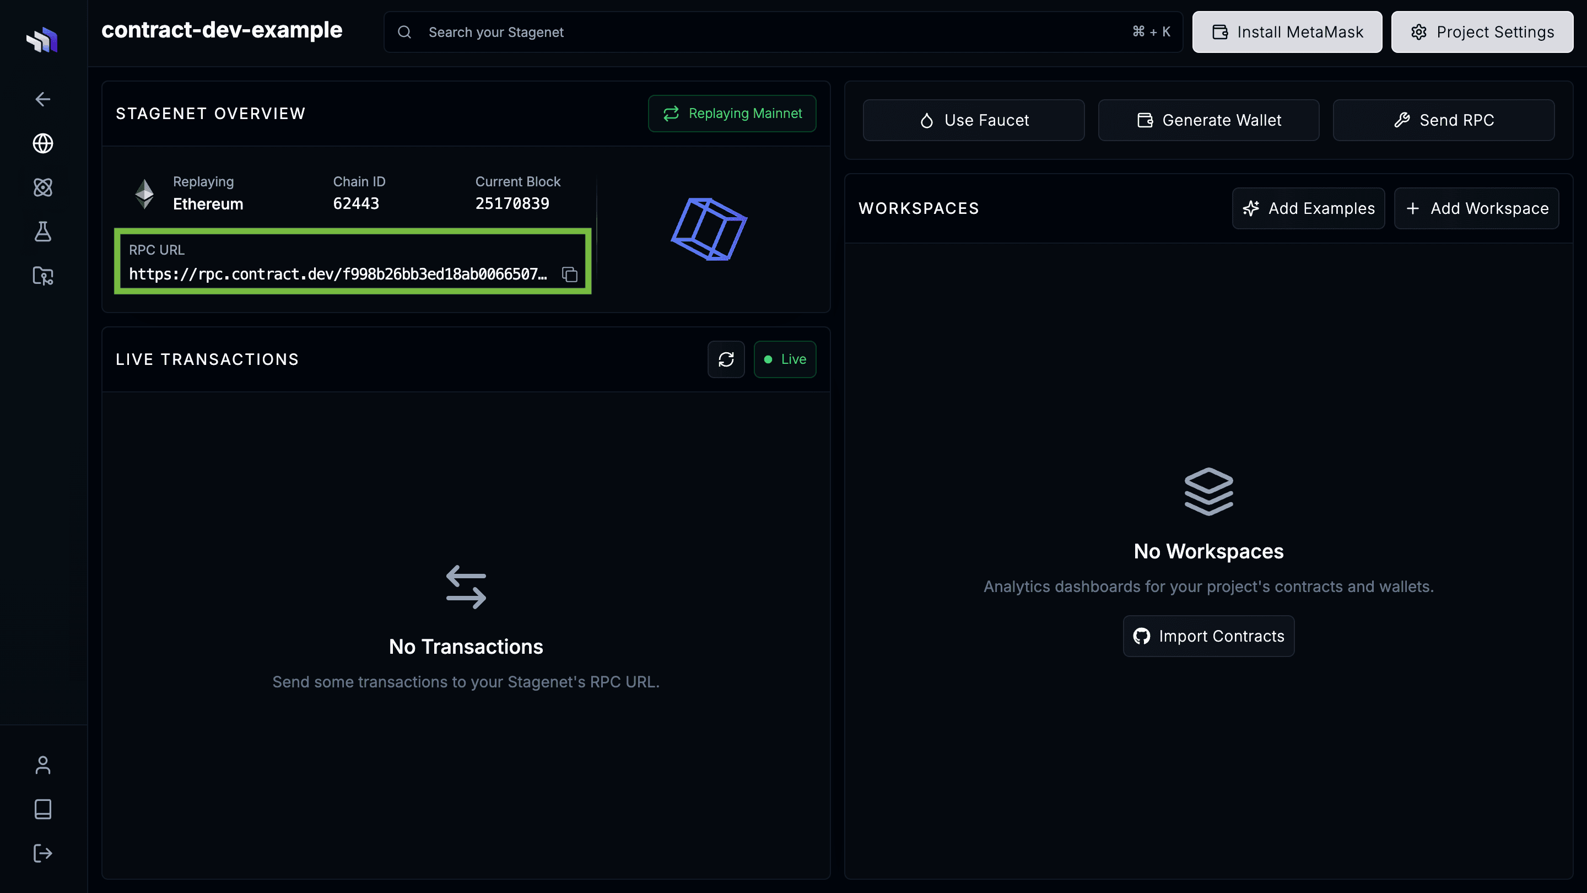
Task: Click Install MetaMask button
Action: [1287, 32]
